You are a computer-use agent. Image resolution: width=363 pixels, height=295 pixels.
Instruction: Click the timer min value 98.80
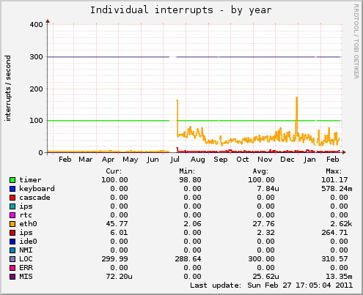190,180
